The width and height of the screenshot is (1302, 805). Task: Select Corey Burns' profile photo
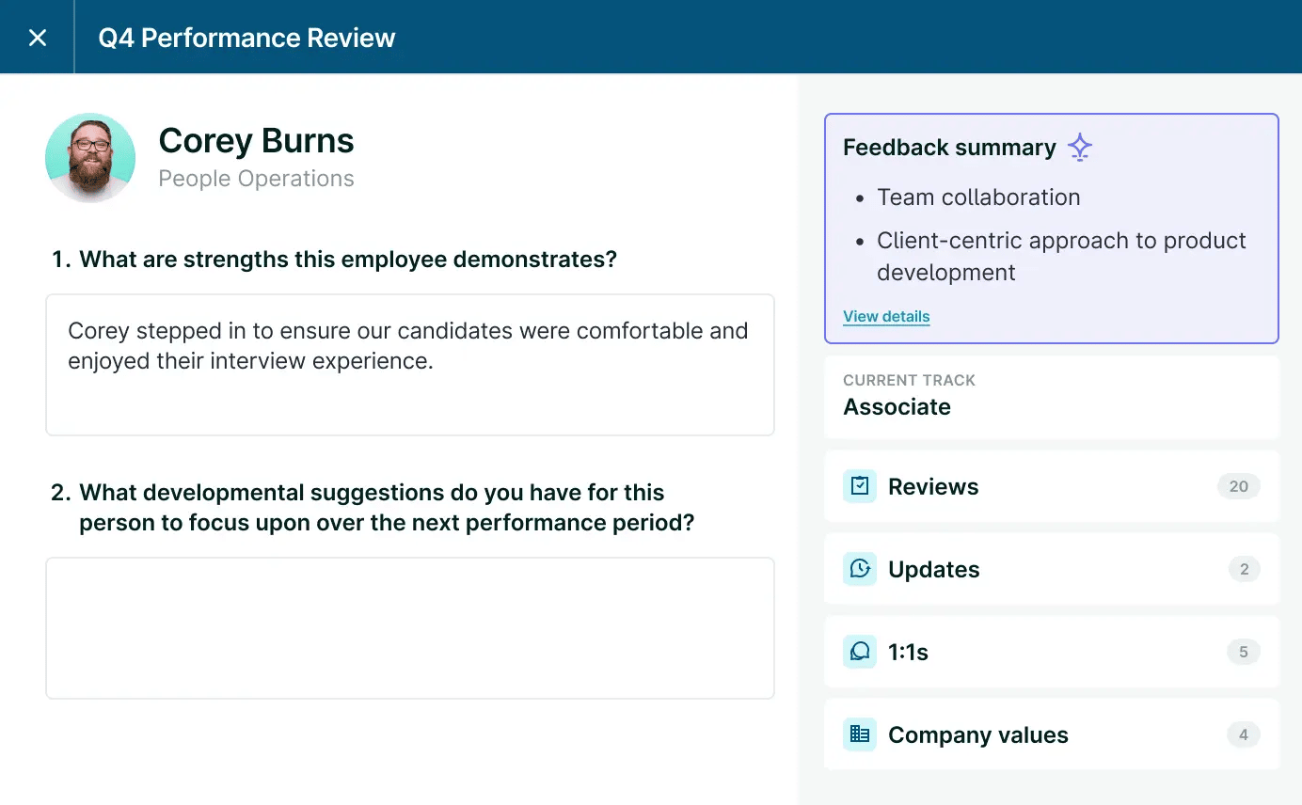pyautogui.click(x=89, y=157)
